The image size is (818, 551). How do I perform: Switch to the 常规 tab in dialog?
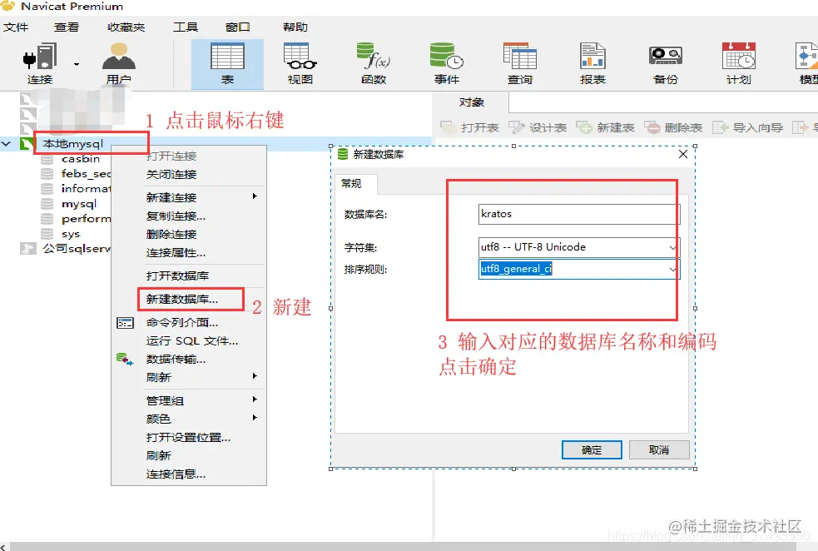353,185
